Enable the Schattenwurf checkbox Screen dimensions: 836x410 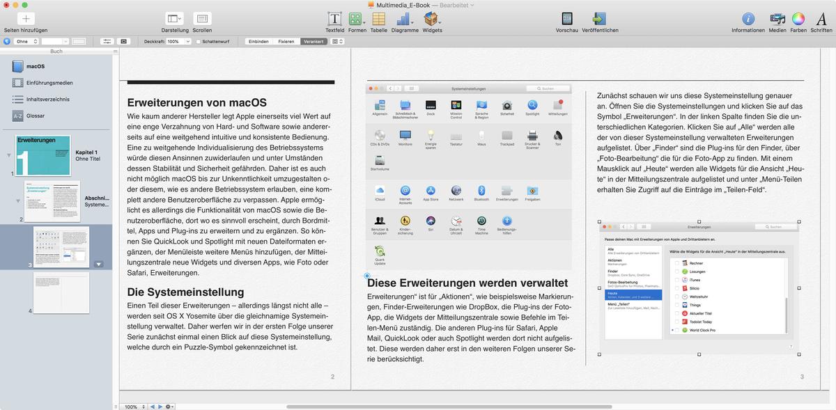(x=197, y=42)
